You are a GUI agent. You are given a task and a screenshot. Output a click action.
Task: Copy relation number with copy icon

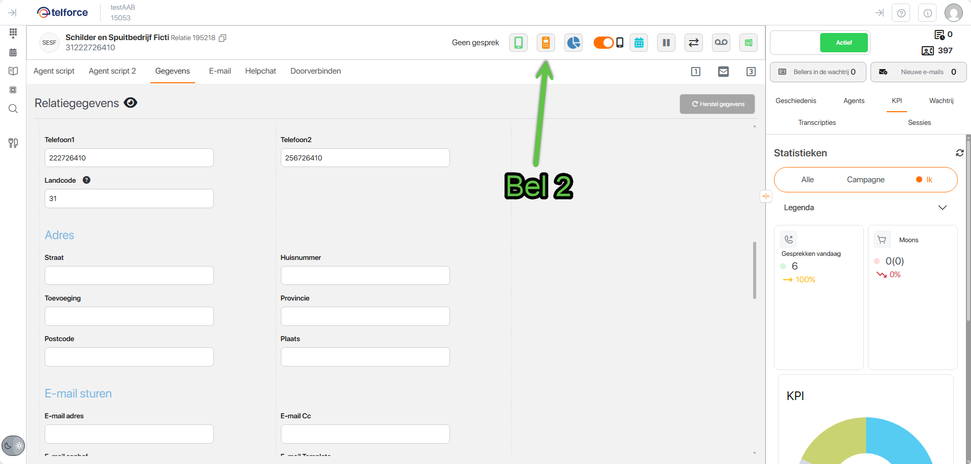(x=222, y=38)
